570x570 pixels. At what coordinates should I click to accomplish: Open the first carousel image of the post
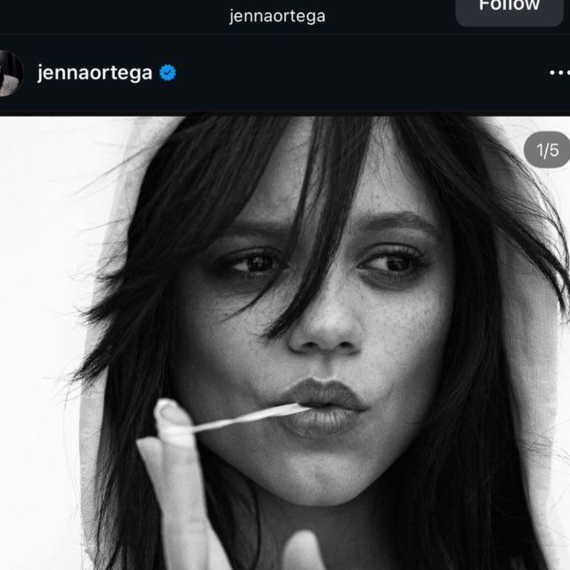click(285, 343)
